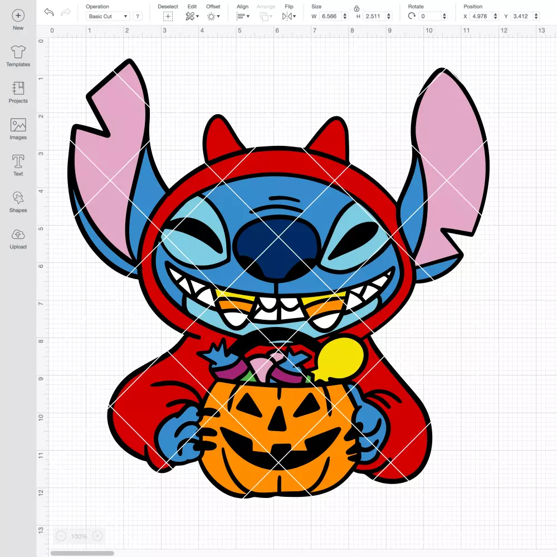Zoom in with the plus button
This screenshot has height=557, width=557.
pos(97,536)
